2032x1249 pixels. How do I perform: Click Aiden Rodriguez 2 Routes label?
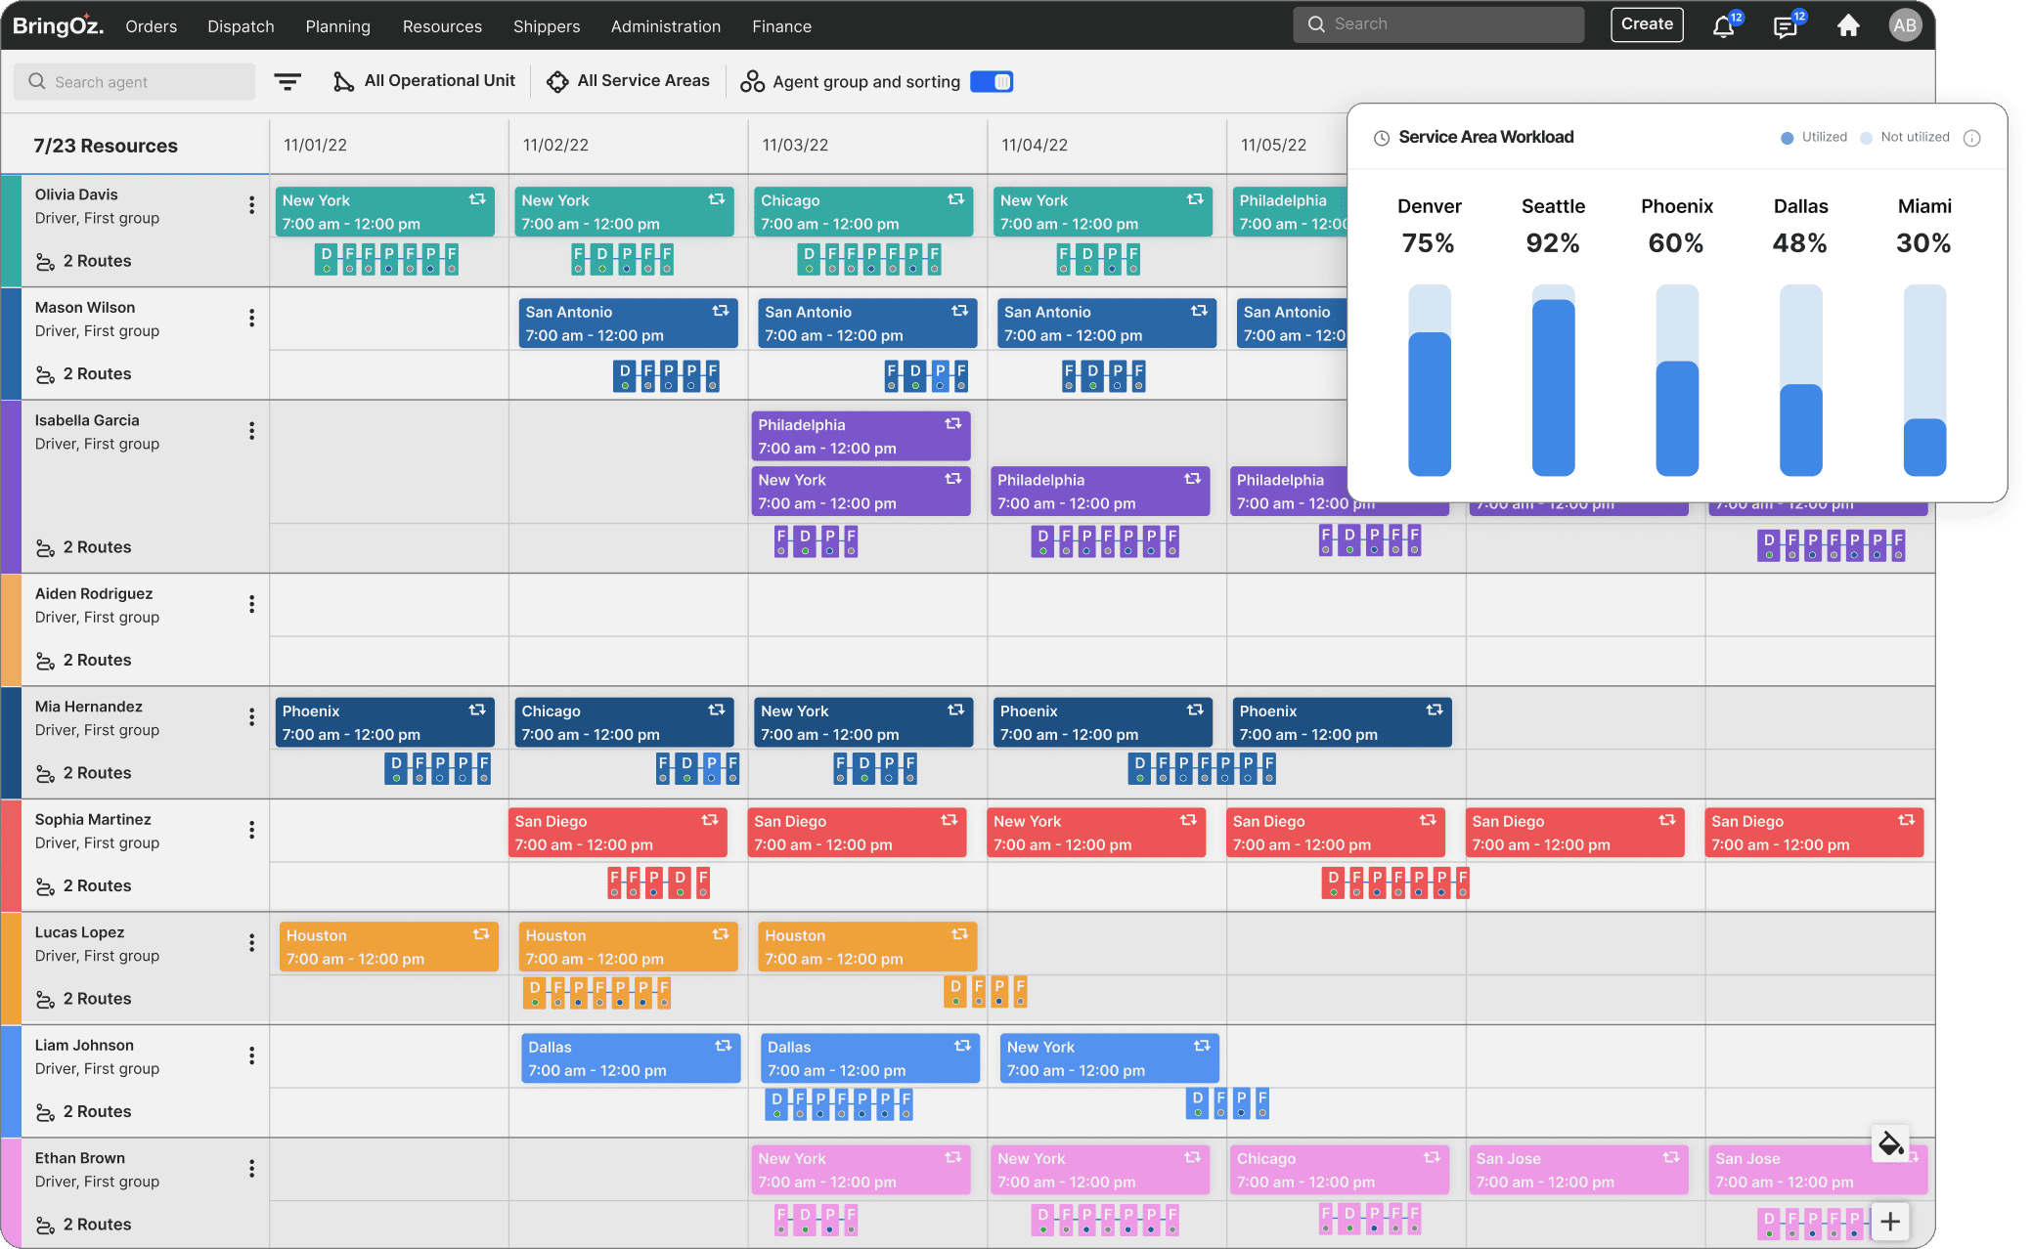(97, 661)
